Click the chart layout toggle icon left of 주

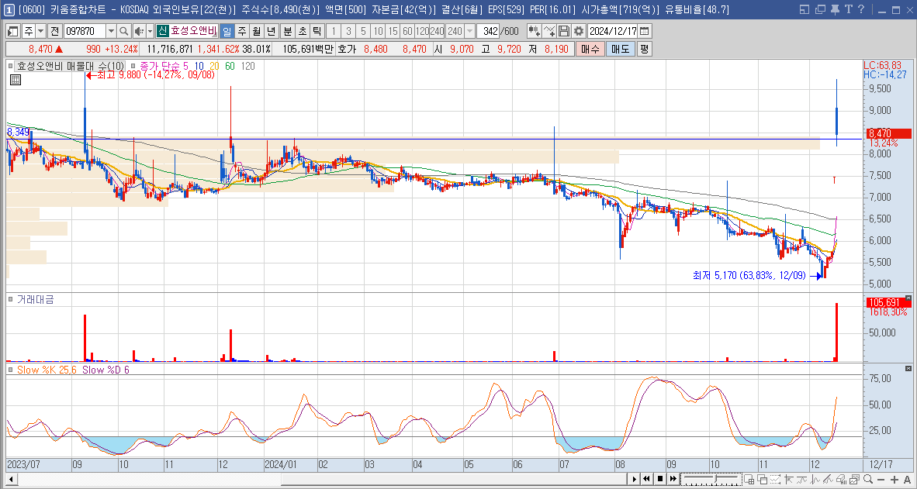(x=13, y=31)
